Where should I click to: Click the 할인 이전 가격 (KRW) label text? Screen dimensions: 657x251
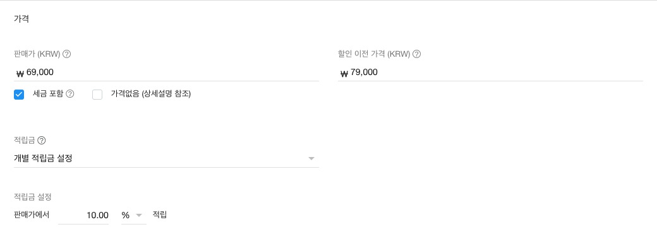(374, 54)
